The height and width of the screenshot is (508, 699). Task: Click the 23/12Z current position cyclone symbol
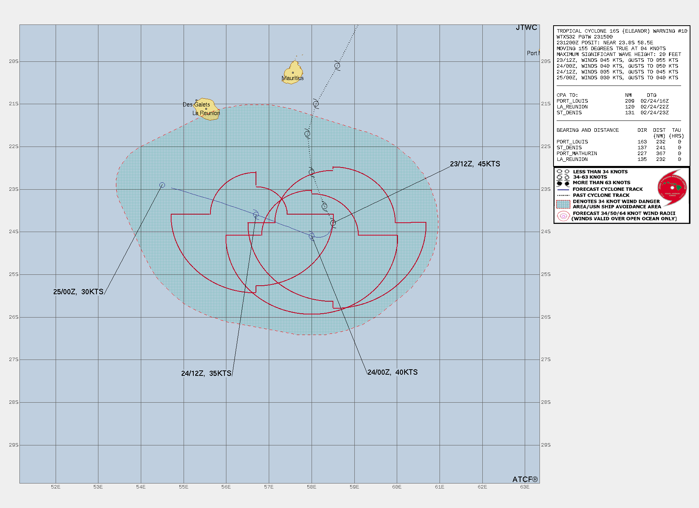[x=333, y=223]
